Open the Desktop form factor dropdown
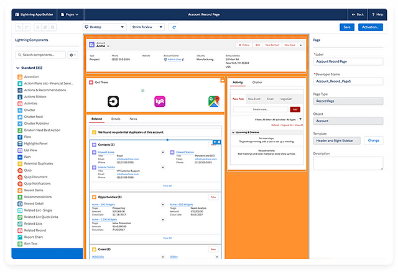Viewport: 398px width, 272px height. click(105, 27)
